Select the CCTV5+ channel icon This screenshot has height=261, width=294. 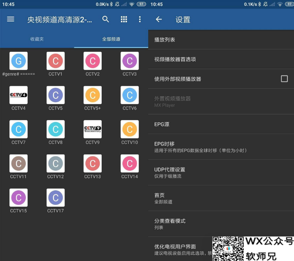(x=92, y=95)
